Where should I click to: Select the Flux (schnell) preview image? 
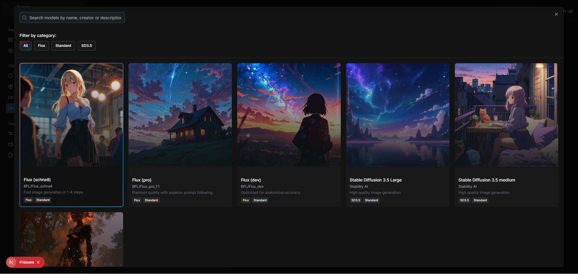pos(71,115)
